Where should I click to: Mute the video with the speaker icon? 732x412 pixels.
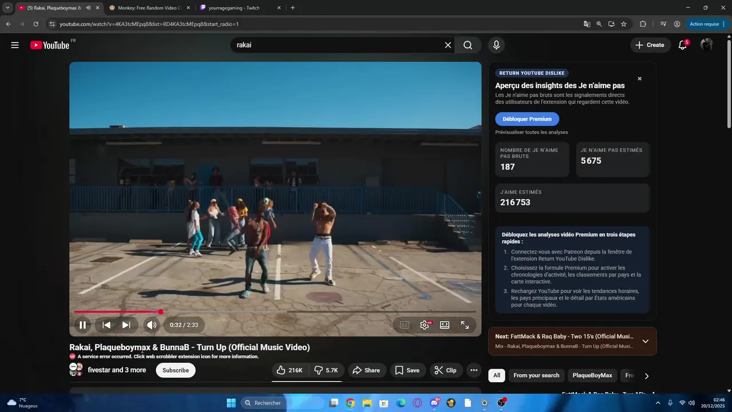152,325
